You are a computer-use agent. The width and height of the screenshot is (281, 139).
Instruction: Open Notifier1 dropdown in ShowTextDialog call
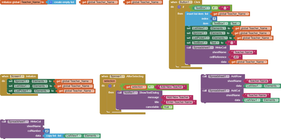[131, 93]
